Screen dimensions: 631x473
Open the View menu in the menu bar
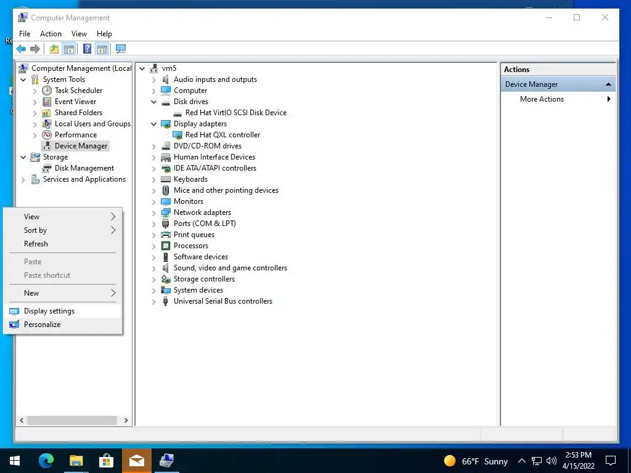click(x=79, y=34)
